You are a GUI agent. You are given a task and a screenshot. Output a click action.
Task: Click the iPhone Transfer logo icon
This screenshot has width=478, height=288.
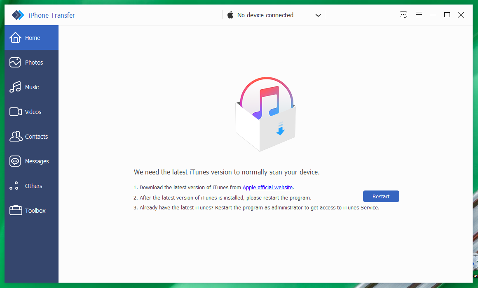pyautogui.click(x=18, y=15)
